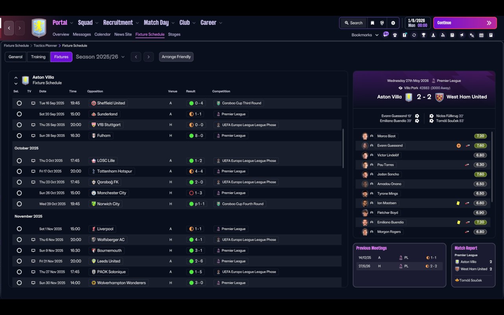504x315 pixels.
Task: Switch to the Stages tab
Action: tap(174, 34)
